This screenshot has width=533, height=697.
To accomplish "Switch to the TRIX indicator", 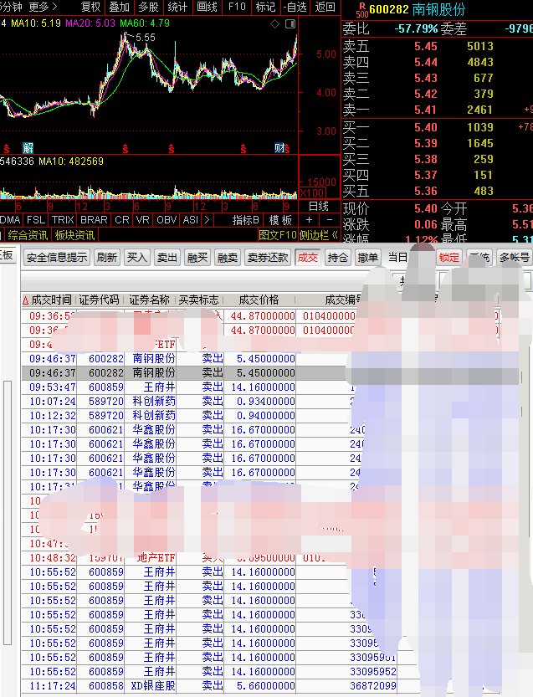I will coord(63,220).
